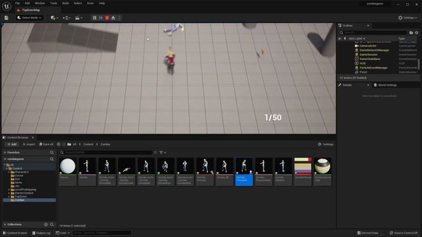Switch to the TopDownMap level tab
422x237 pixels.
31,10
